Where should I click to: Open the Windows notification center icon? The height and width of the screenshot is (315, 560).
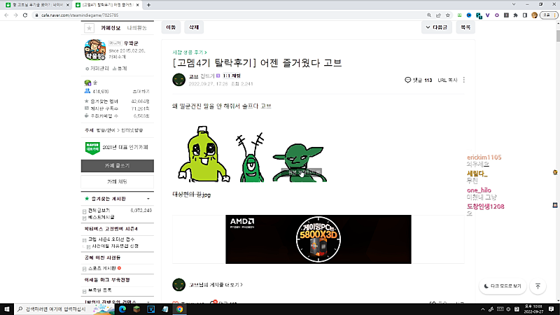click(552, 309)
